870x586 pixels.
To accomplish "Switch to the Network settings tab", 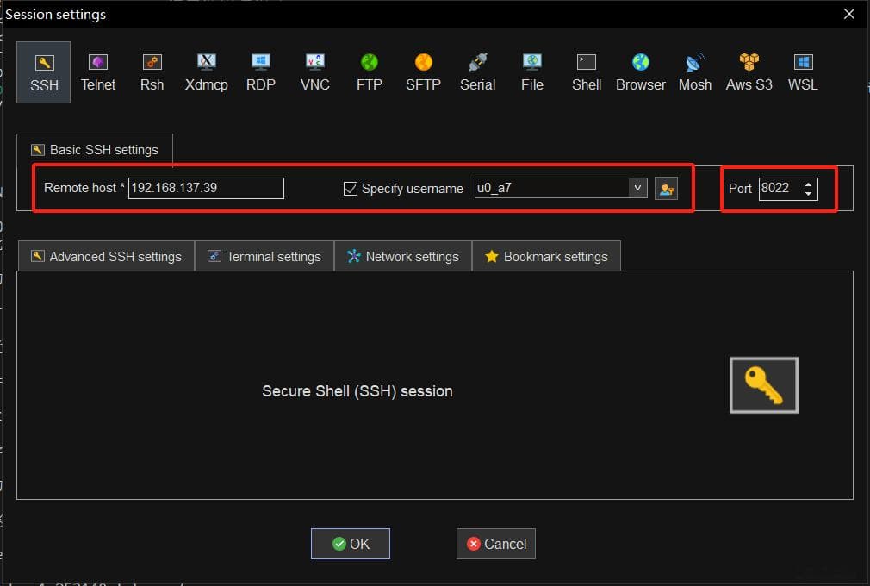I will point(403,257).
